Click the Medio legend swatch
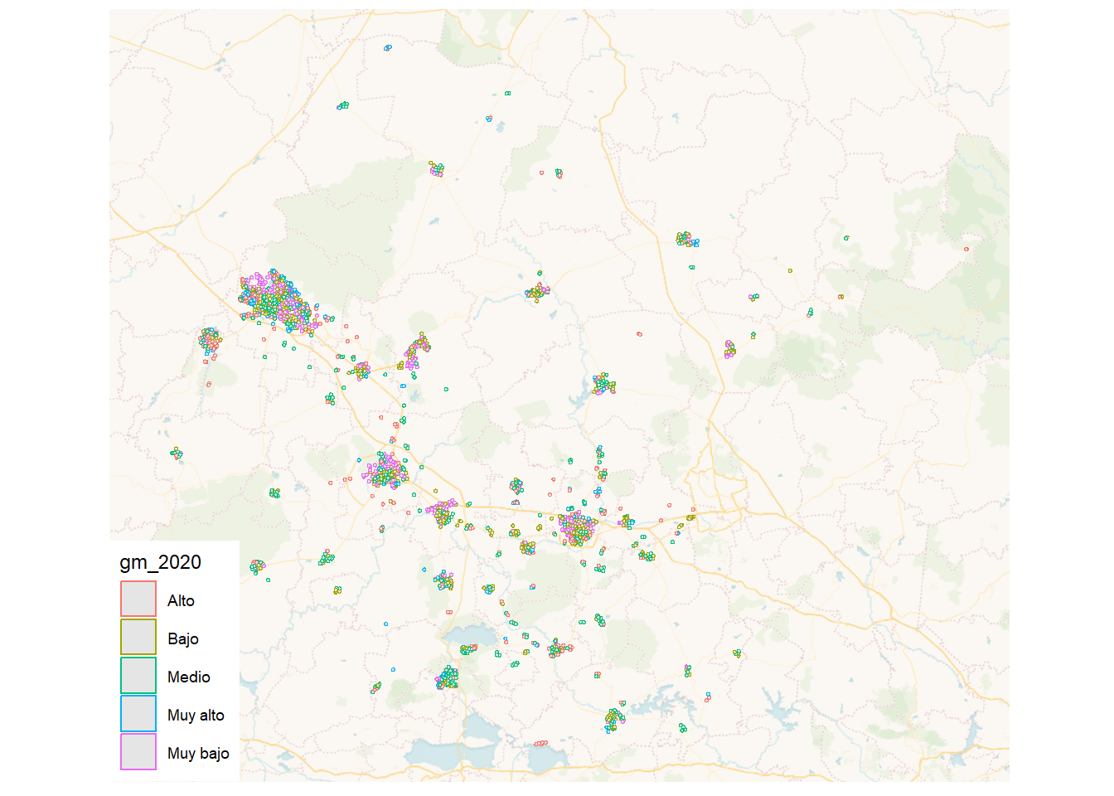 (138, 676)
